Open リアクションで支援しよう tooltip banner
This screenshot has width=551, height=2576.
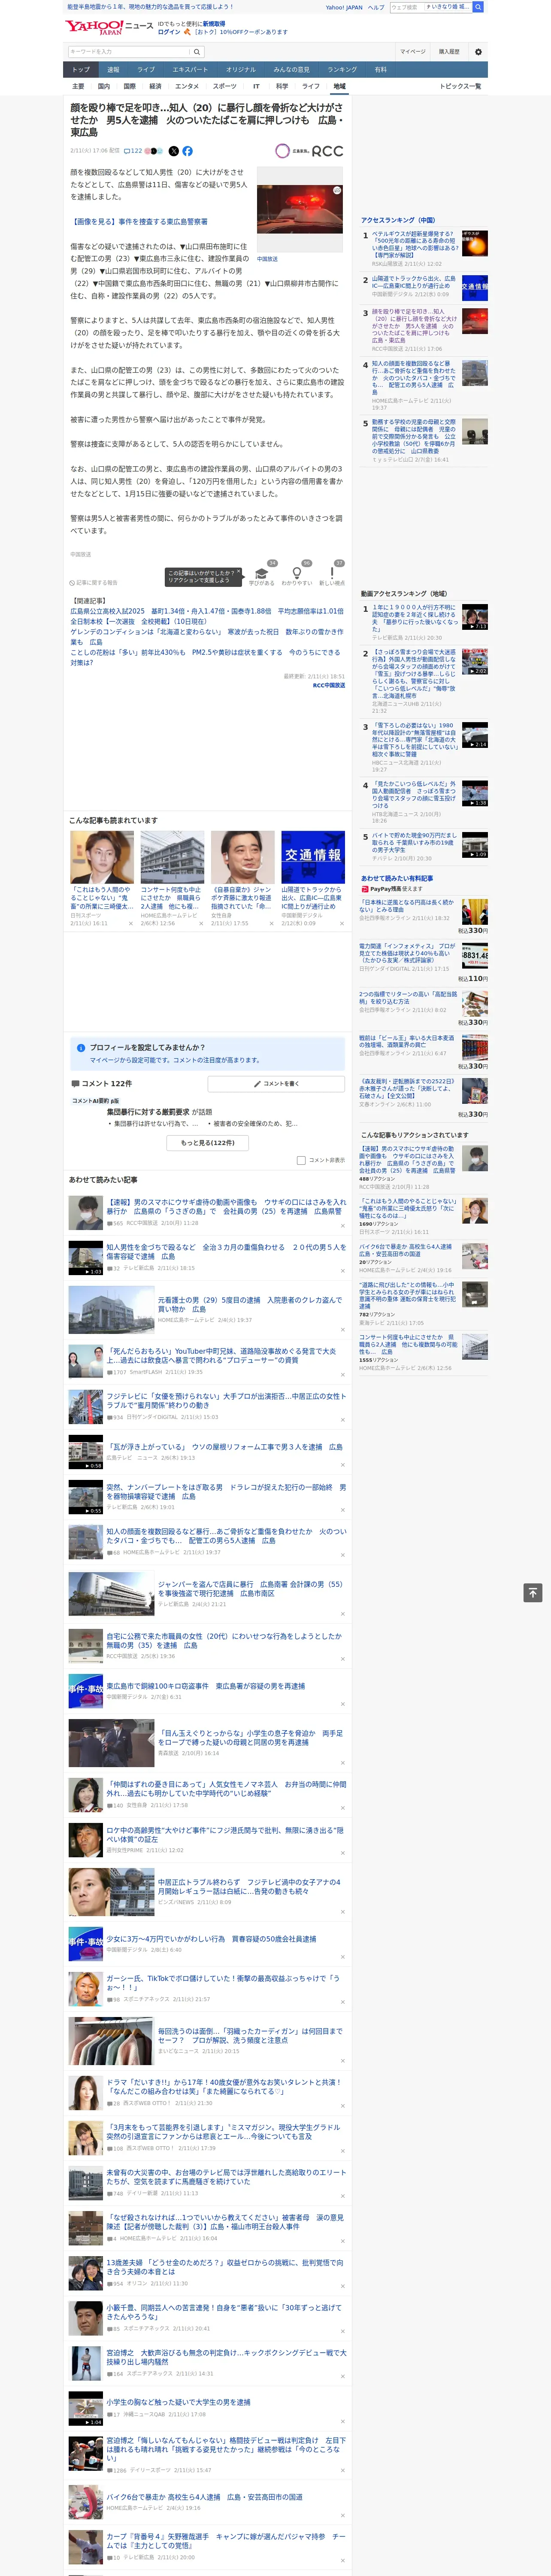(204, 576)
